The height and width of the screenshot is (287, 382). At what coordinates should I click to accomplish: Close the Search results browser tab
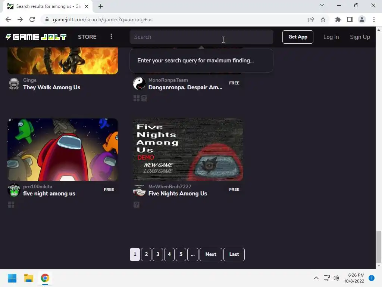(87, 6)
